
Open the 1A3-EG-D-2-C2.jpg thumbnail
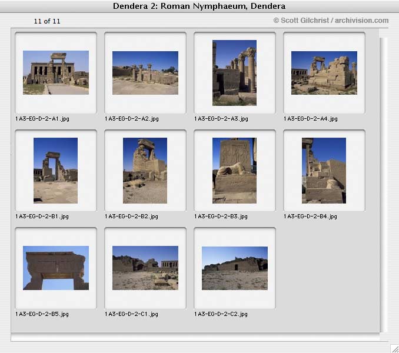tap(235, 268)
